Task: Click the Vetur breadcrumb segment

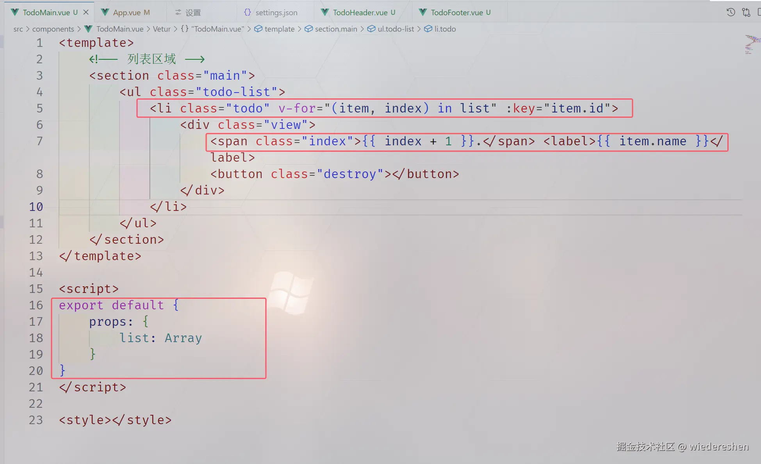Action: (x=162, y=29)
